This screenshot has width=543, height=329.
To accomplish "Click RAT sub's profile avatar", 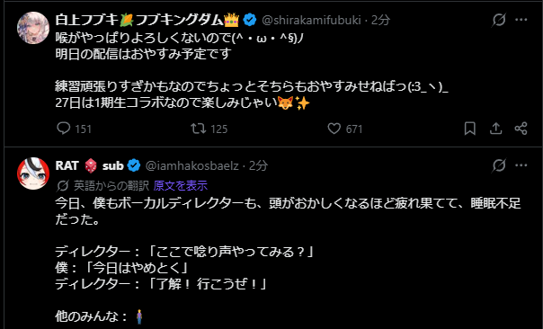I will click(33, 173).
